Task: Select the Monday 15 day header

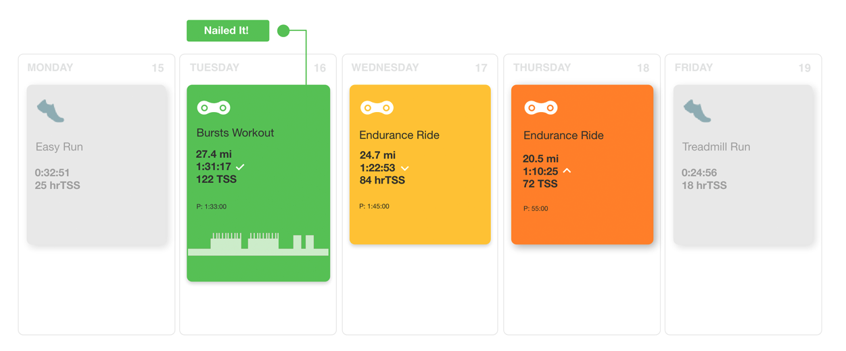Action: pyautogui.click(x=96, y=67)
